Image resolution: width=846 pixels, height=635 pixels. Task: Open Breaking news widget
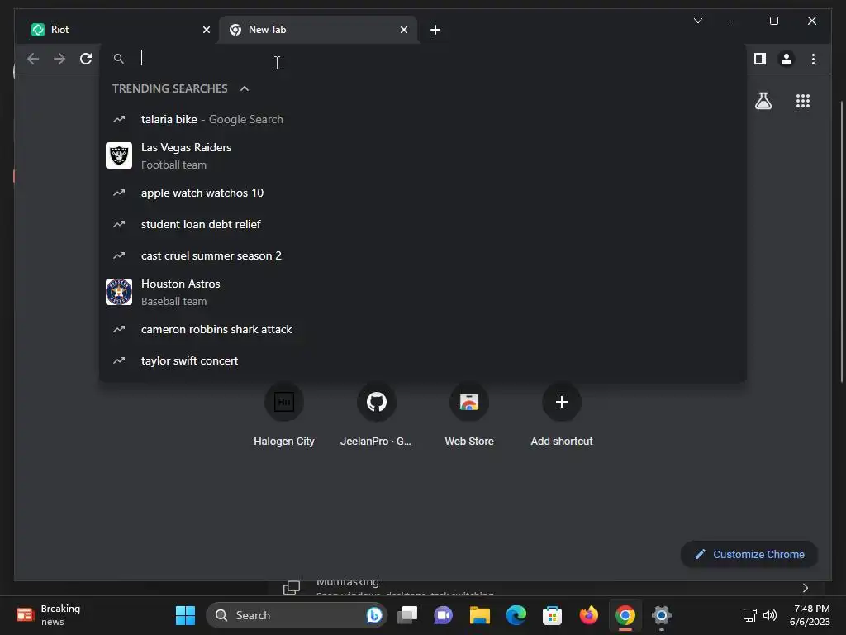click(49, 615)
